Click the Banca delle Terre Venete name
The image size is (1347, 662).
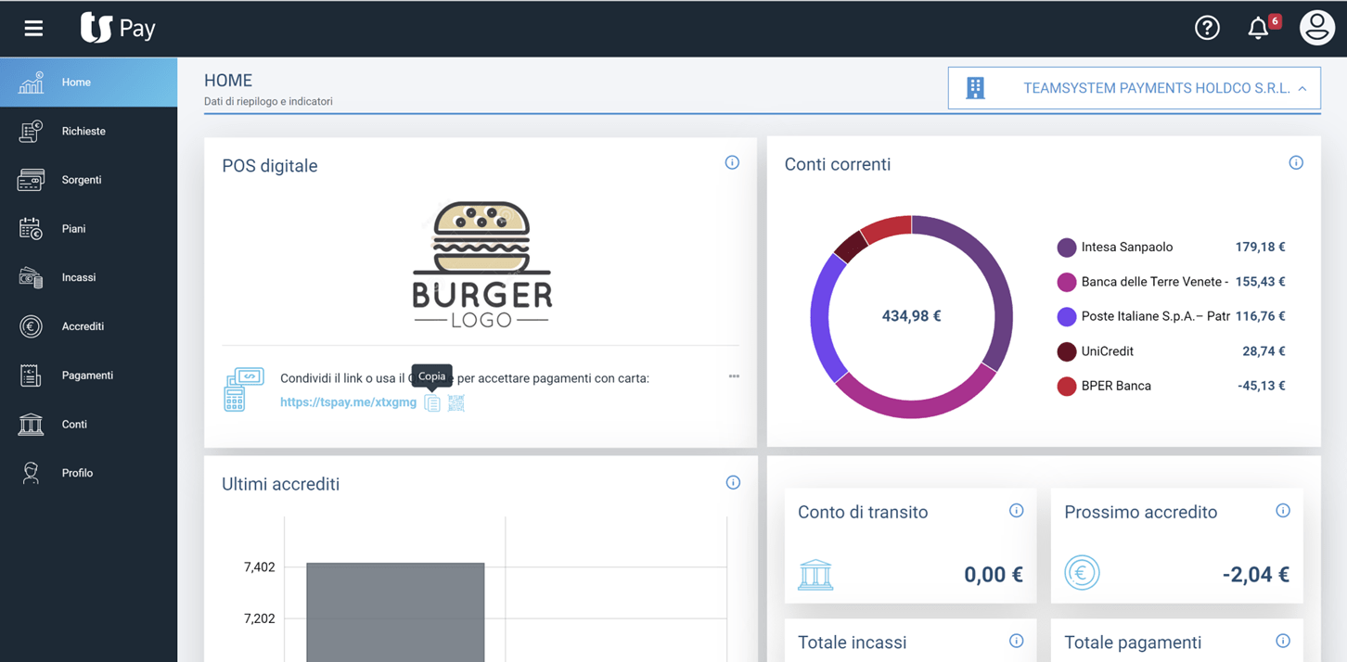pyautogui.click(x=1155, y=282)
